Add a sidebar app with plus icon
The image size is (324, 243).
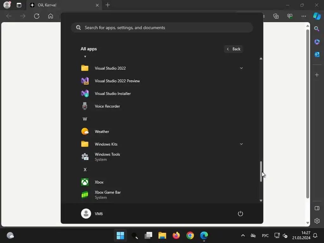point(317,75)
